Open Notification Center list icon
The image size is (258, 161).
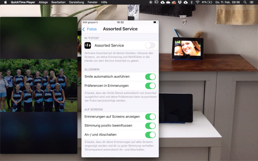[x=252, y=2]
